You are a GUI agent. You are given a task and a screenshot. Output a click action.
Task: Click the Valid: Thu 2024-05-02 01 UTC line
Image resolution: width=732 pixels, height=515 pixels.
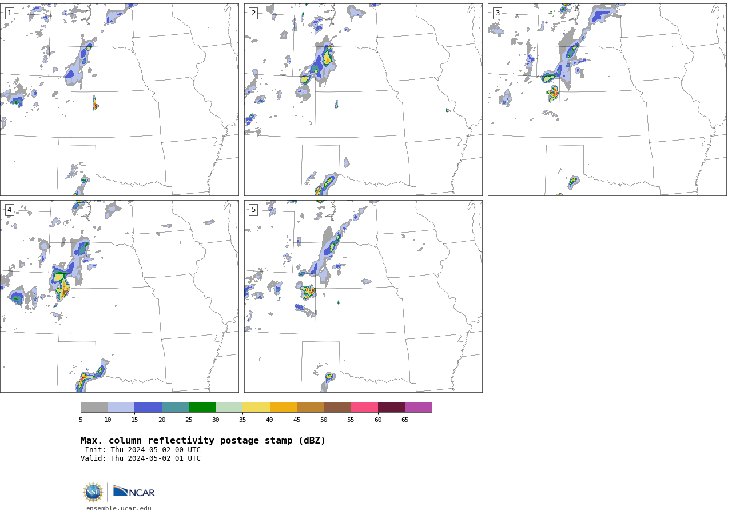click(x=141, y=458)
